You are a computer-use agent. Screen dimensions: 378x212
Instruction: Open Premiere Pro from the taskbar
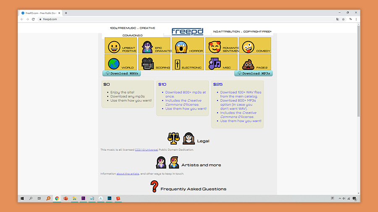coord(83,198)
